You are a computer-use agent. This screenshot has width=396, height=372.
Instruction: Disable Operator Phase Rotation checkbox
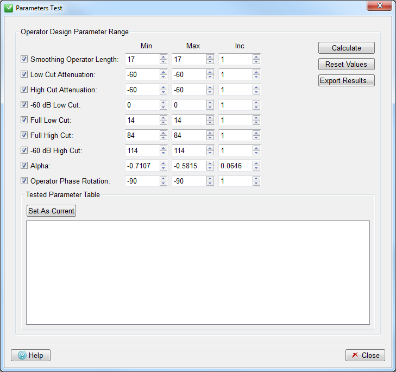click(x=24, y=181)
